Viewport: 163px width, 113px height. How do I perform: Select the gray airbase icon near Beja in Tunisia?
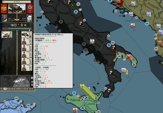pyautogui.click(x=21, y=106)
